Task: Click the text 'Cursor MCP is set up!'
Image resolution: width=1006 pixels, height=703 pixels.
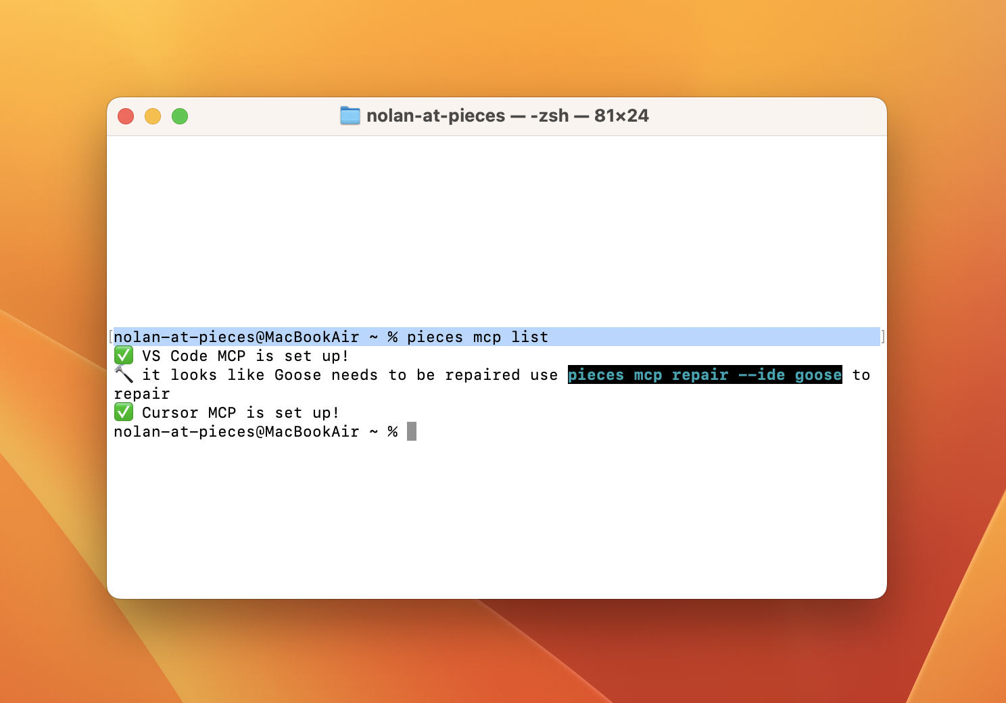Action: (x=241, y=413)
